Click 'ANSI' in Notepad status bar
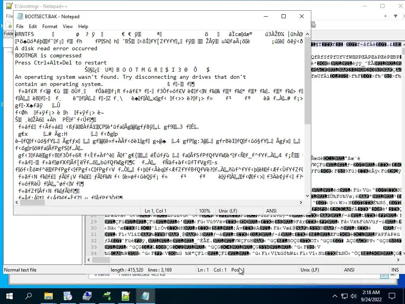The height and width of the screenshot is (304, 405). [x=271, y=211]
